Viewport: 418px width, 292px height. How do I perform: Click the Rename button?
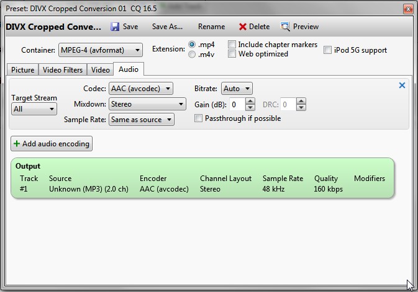211,27
